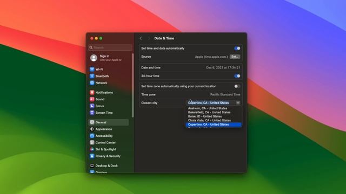
Task: Open Control Center icon
Action: tap(92, 142)
